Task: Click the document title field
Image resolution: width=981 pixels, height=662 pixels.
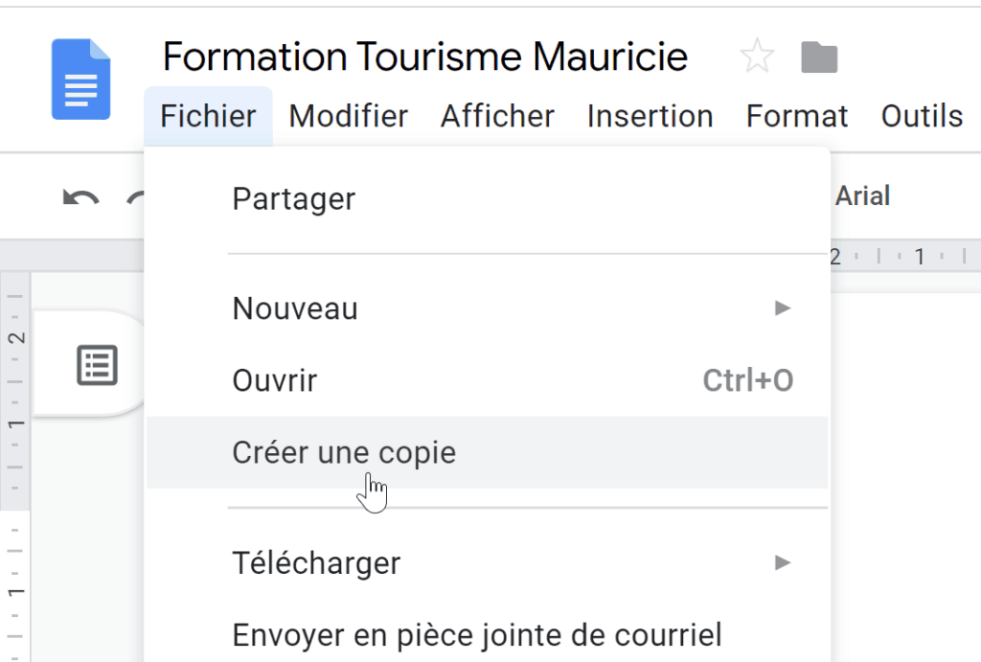Action: [425, 57]
